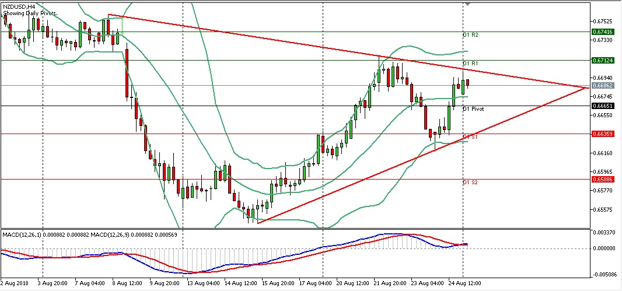Select the green 0.67416 R2 price tag

coord(602,31)
